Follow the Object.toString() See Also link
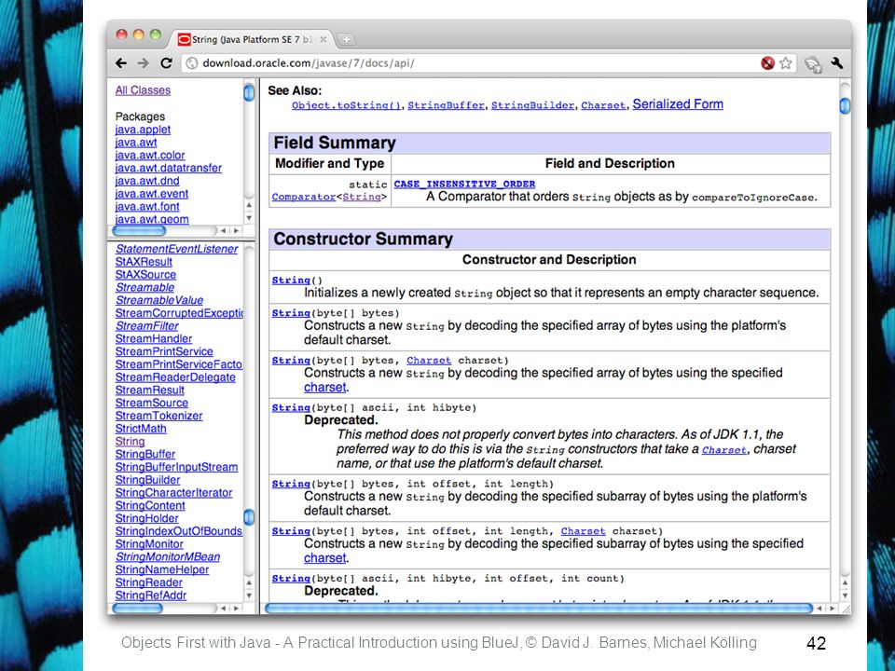This screenshot has width=895, height=671. 347,105
